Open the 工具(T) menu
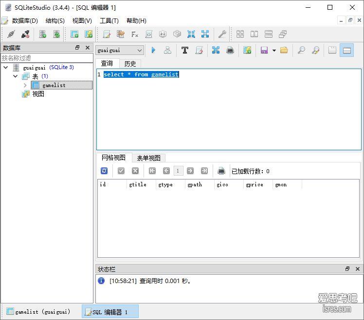Screen dimensions: 364x320 109,20
